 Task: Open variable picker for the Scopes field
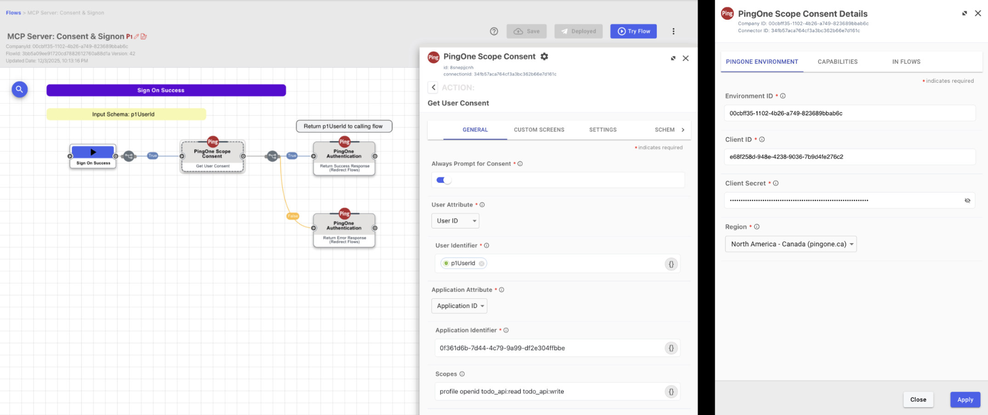(x=671, y=392)
